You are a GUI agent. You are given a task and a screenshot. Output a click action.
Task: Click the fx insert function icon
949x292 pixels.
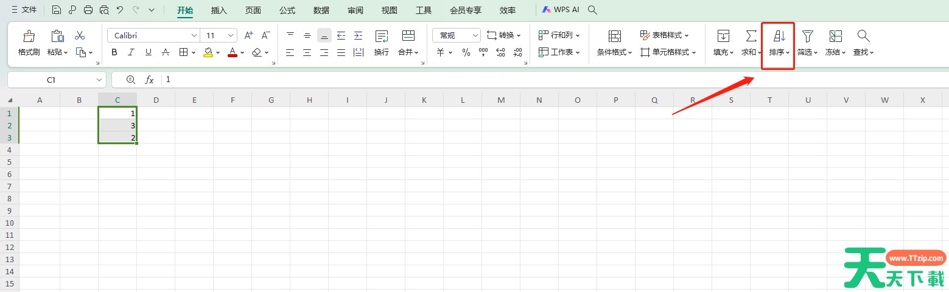point(149,80)
